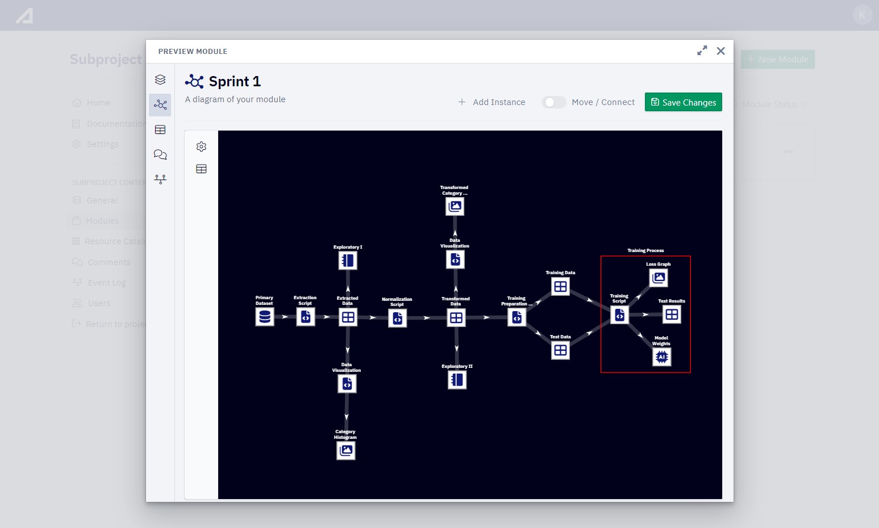Open the data table panel icon inside the canvas
The width and height of the screenshot is (879, 528).
(x=201, y=168)
